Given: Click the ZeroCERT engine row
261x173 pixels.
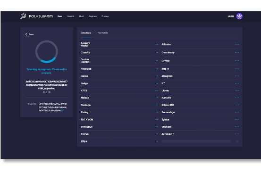Looking at the screenshot, I should [x=200, y=134].
